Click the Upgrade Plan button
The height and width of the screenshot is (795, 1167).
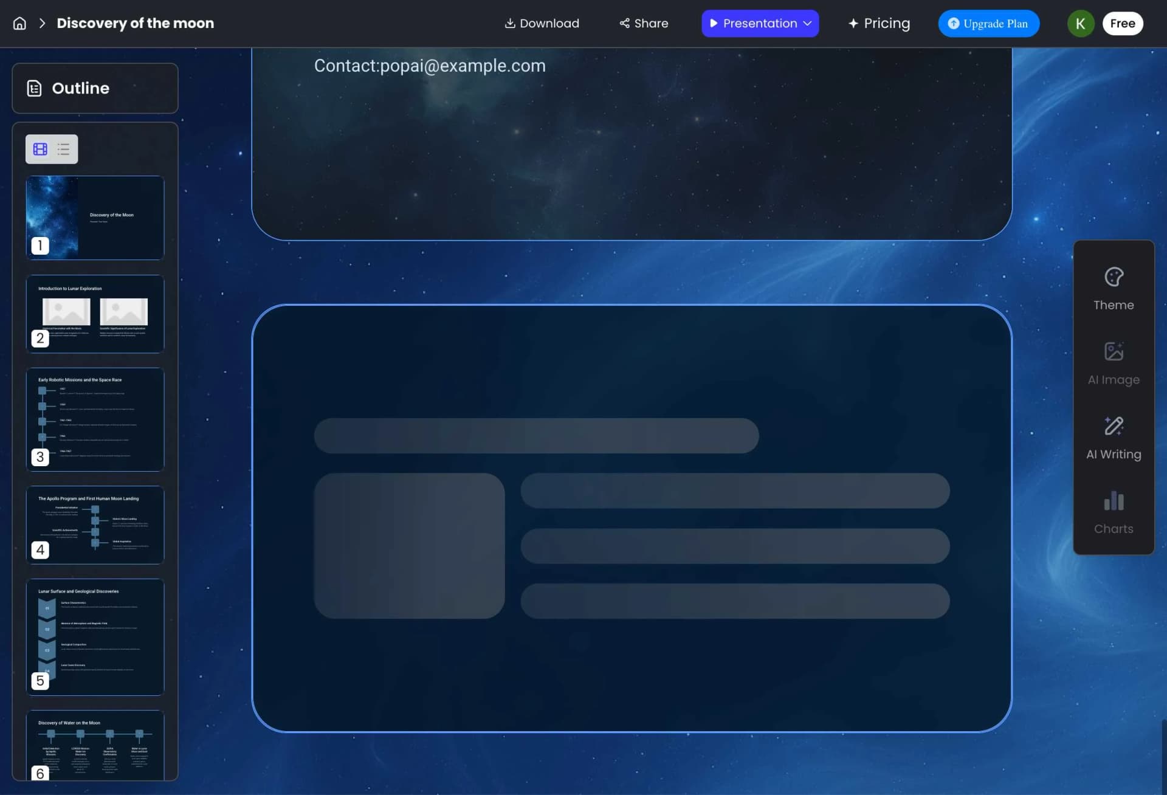click(988, 23)
